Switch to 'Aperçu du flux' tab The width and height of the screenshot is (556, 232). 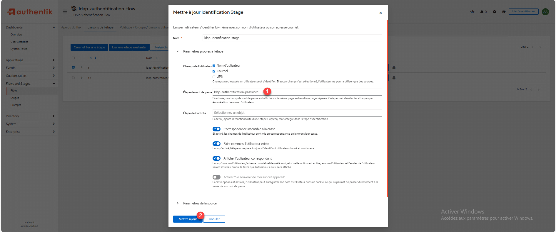point(71,27)
